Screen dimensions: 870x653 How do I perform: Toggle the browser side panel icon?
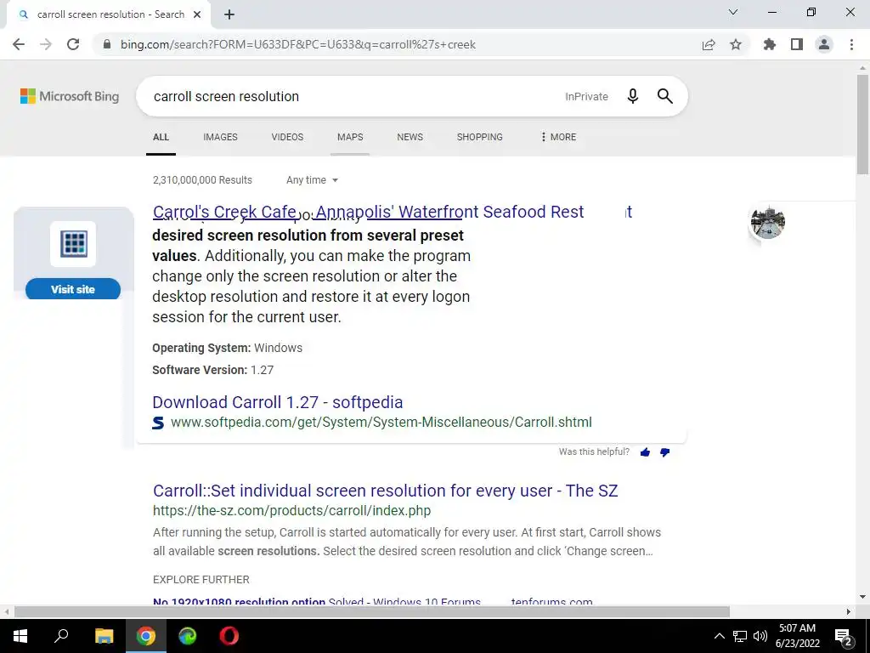797,44
